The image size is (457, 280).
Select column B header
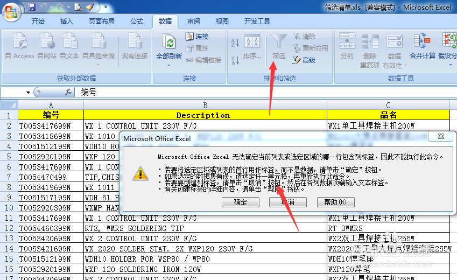[205, 105]
